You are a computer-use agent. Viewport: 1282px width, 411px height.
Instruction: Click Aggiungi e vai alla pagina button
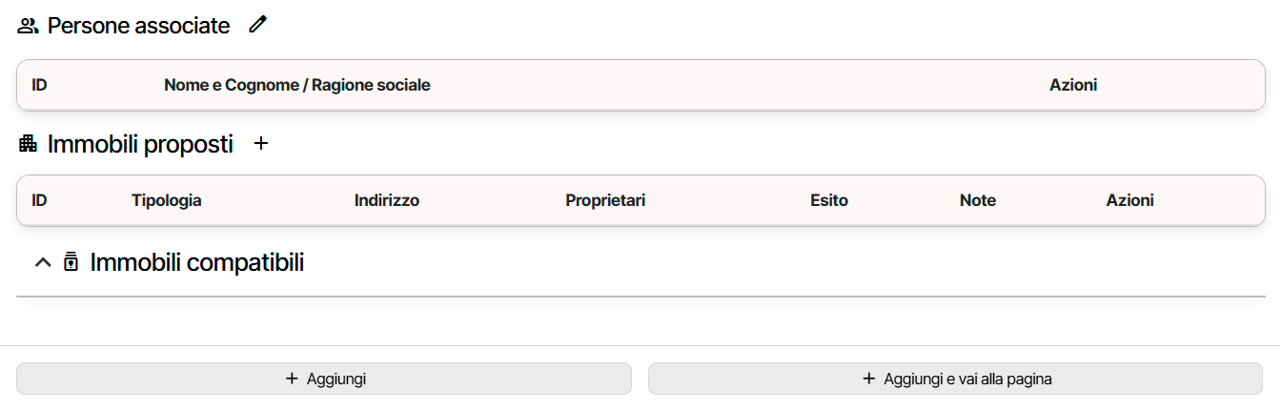pyautogui.click(x=955, y=379)
